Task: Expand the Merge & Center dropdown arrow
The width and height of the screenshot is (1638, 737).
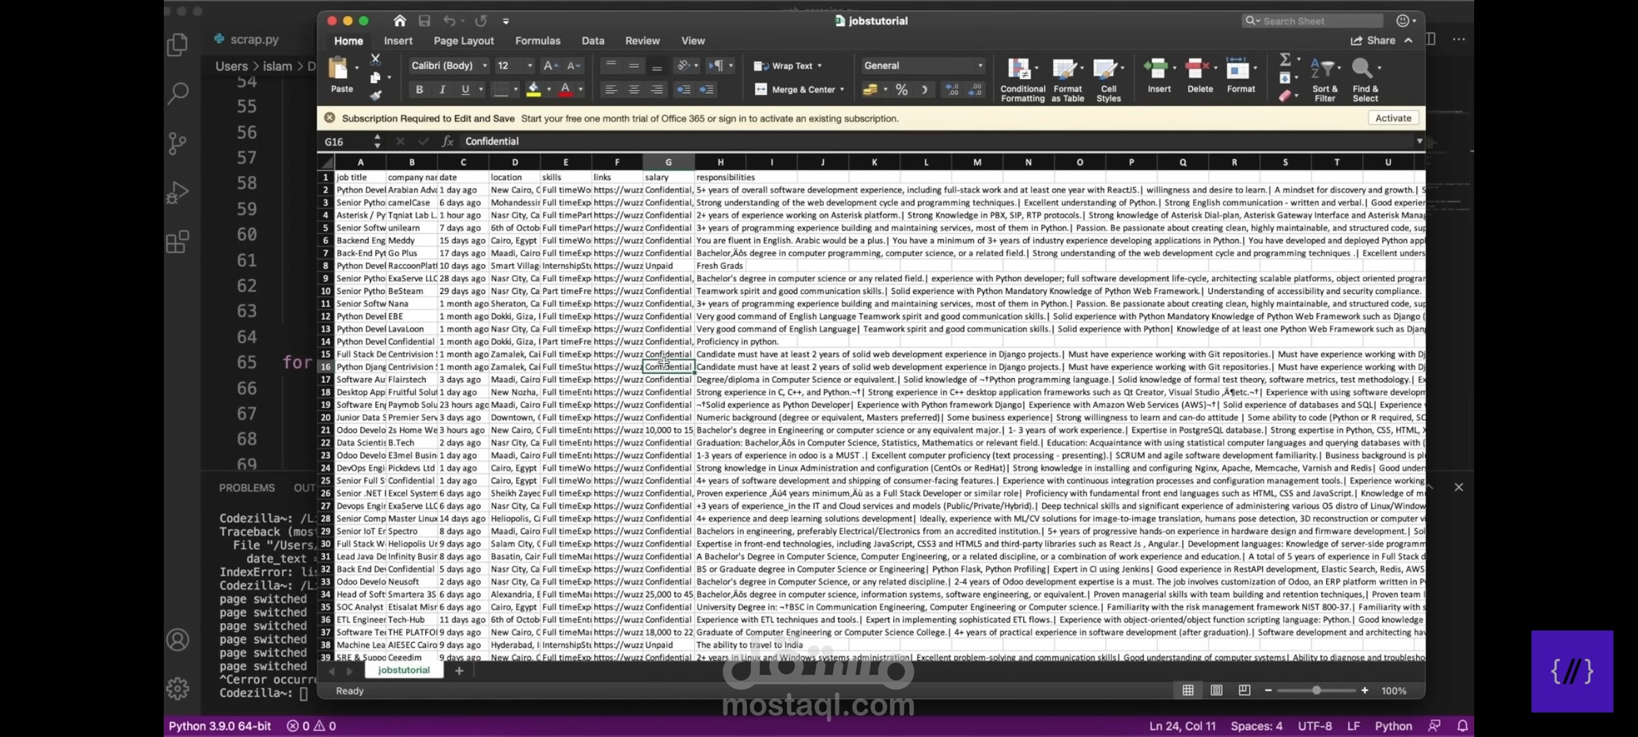Action: click(842, 89)
